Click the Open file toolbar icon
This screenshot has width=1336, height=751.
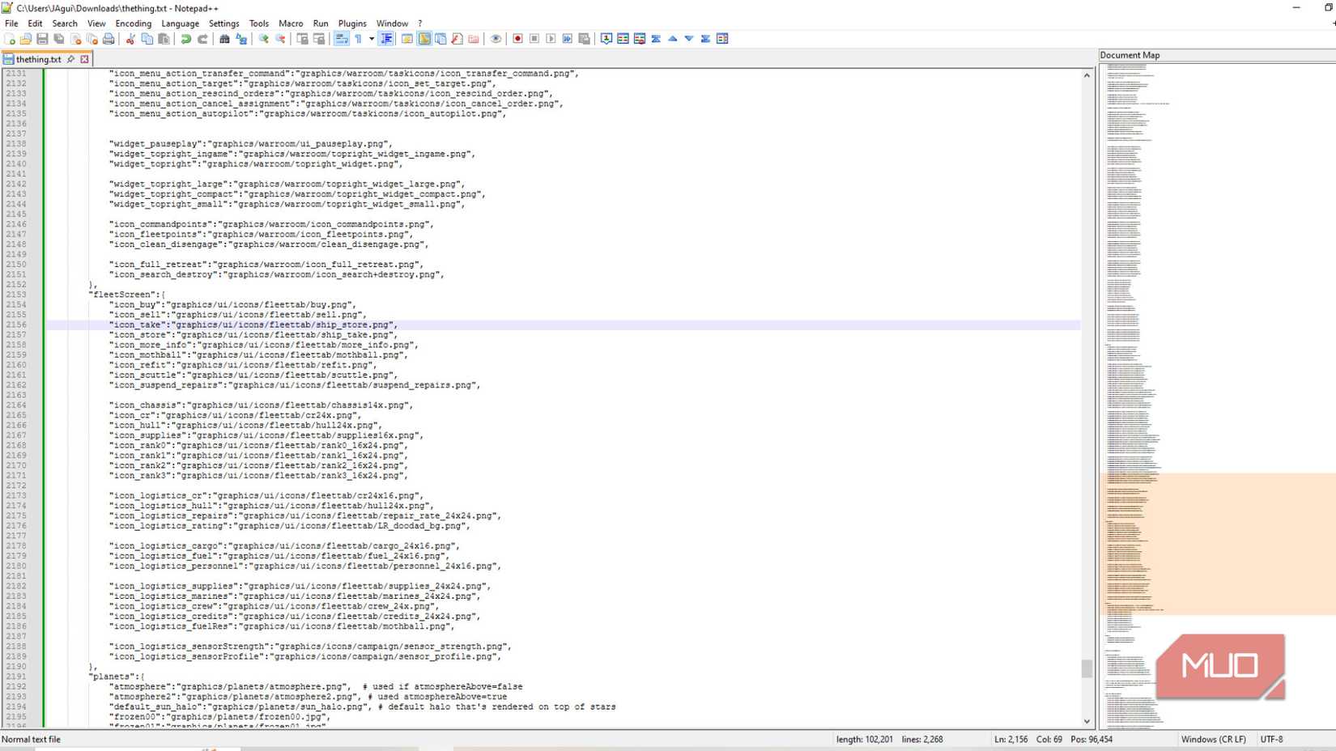(x=26, y=39)
